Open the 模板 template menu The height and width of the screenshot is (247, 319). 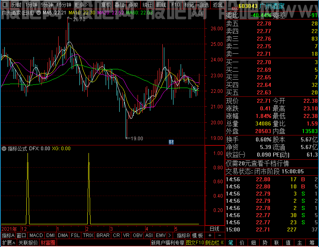[x=197, y=235]
